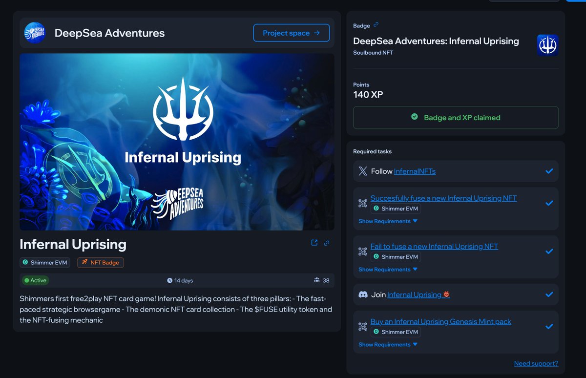
Task: Click the on-chain icon of Genesis Mint pack task
Action: tap(363, 327)
